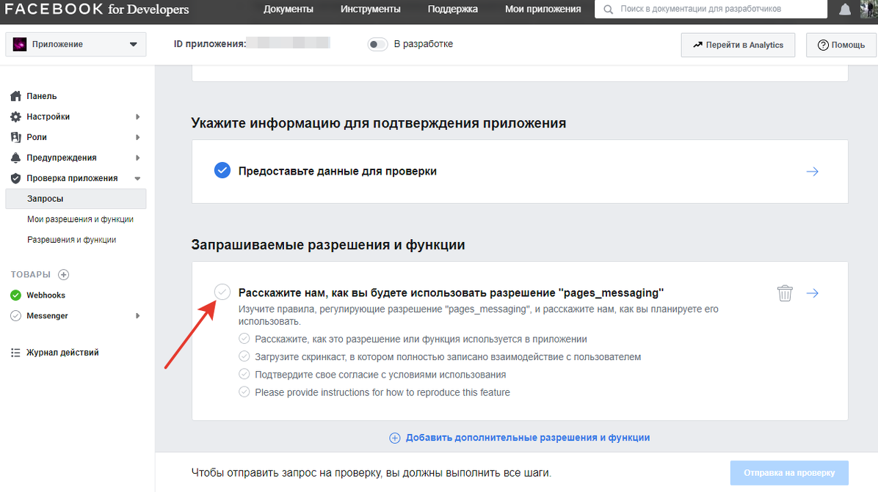Delete pages_messaging request with trash icon
The height and width of the screenshot is (492, 878).
click(785, 293)
